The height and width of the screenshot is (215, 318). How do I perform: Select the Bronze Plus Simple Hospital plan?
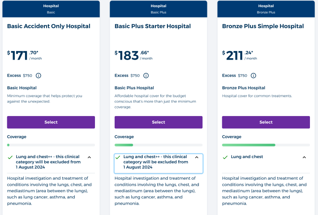pos(266,122)
